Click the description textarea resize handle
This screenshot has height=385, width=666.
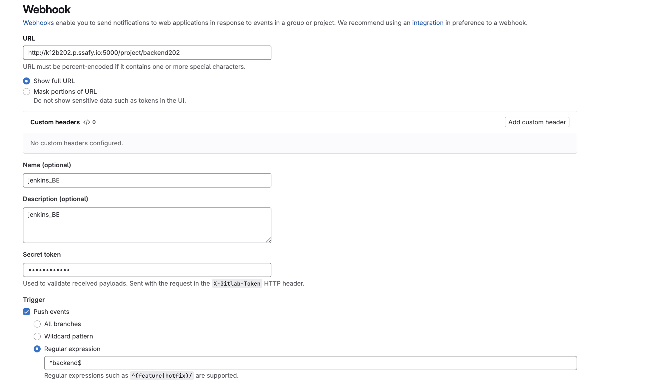coord(268,240)
